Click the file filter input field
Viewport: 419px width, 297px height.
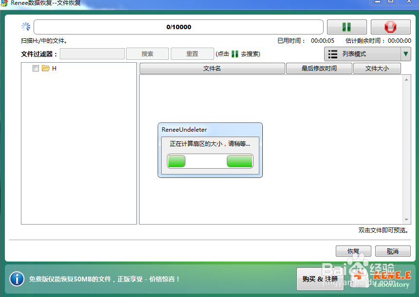coord(92,54)
